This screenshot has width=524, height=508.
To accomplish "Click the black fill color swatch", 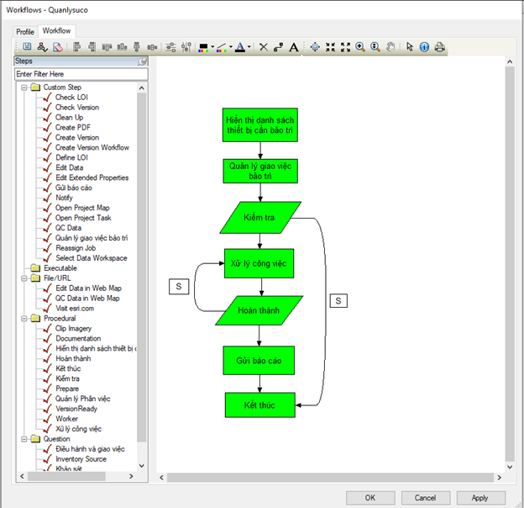I will [202, 47].
